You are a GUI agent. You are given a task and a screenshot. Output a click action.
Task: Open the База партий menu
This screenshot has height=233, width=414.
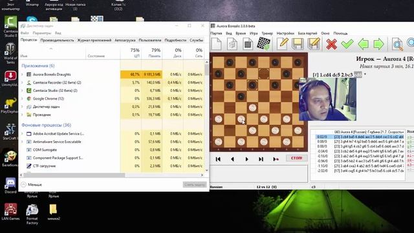coord(307,33)
